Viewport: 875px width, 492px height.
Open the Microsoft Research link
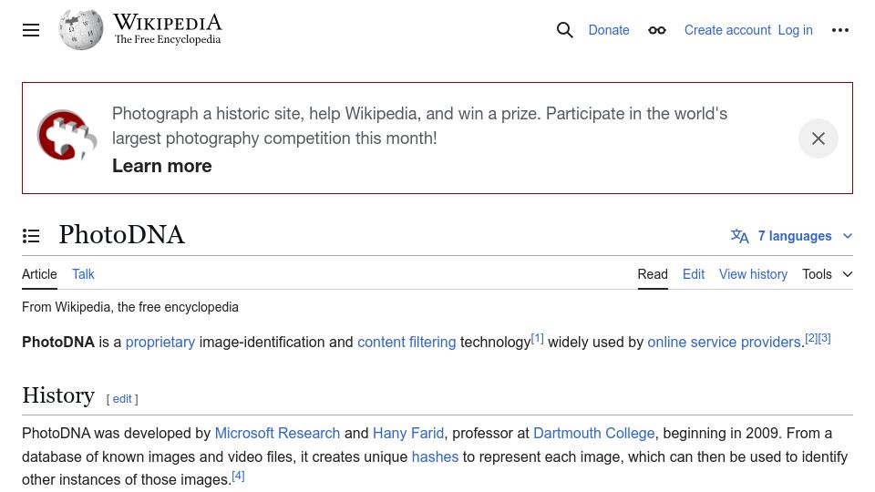pyautogui.click(x=277, y=433)
